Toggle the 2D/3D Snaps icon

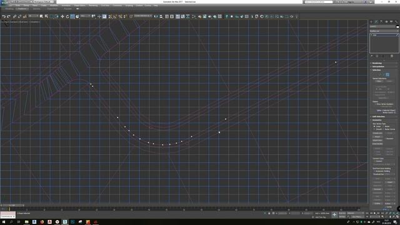[x=110, y=16]
